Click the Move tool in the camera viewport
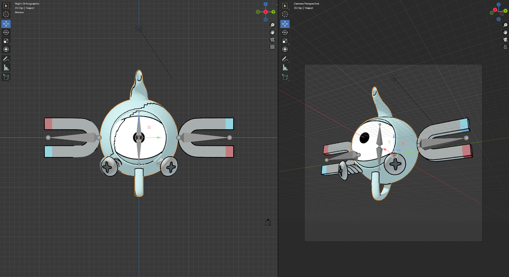509x277 pixels. click(x=285, y=24)
